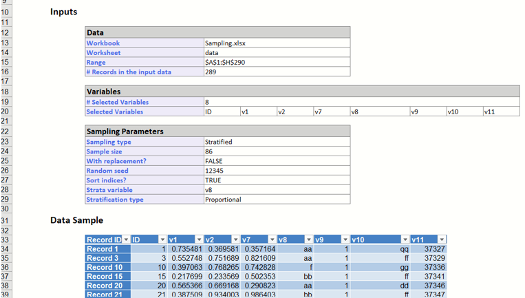Open the Record ID column filter dropdown
Screen dimensions: 525x298
[126, 240]
